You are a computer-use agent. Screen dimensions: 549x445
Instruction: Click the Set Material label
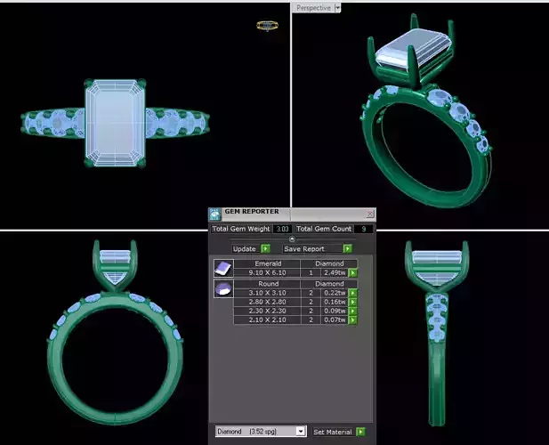point(332,432)
